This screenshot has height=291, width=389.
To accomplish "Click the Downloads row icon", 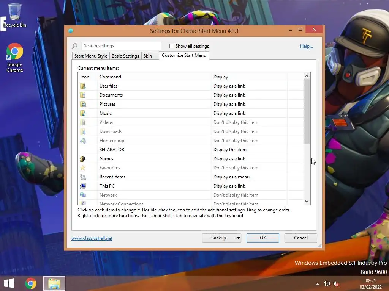I will pos(83,131).
